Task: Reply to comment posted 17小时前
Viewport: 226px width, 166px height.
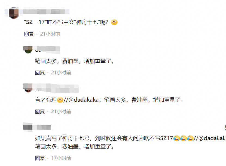Action: pyautogui.click(x=40, y=158)
